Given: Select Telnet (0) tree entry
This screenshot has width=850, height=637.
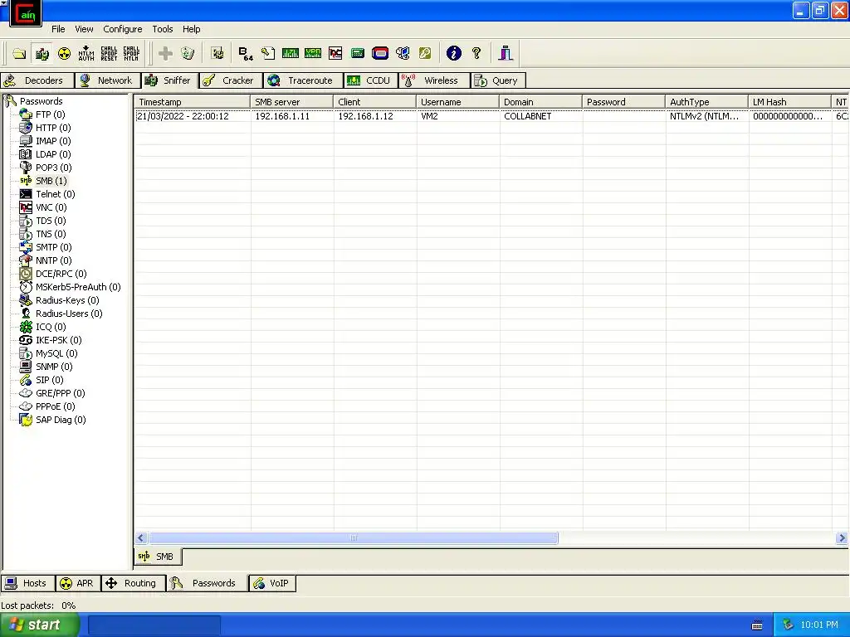Looking at the screenshot, I should point(56,194).
